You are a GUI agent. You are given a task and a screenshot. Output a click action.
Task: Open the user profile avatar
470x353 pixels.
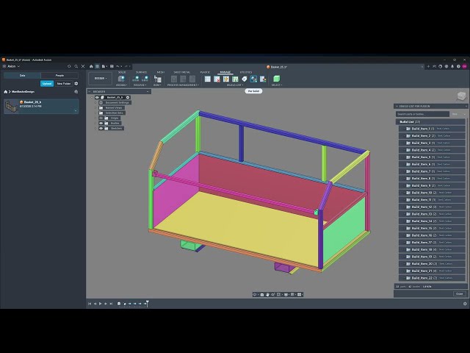click(x=464, y=66)
